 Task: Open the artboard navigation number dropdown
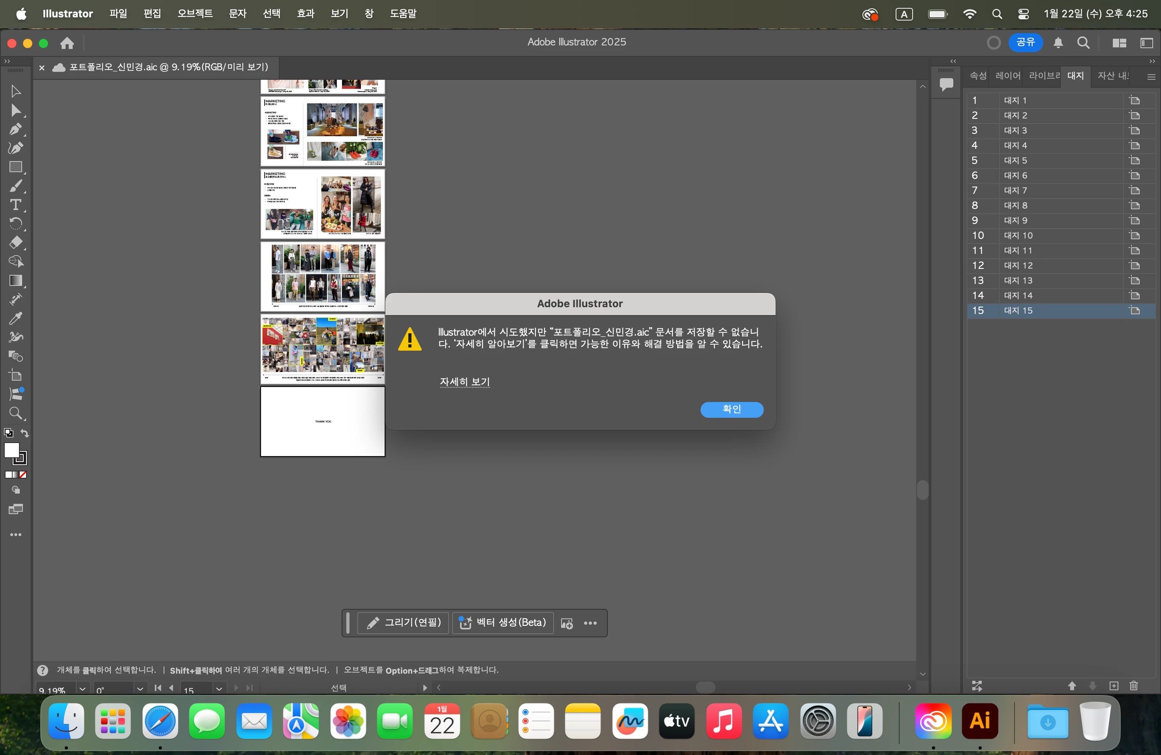point(219,689)
